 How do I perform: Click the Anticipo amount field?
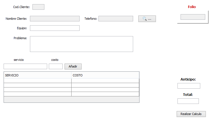click(189, 86)
